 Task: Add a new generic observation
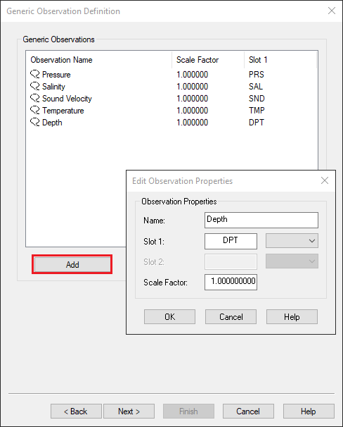(72, 264)
